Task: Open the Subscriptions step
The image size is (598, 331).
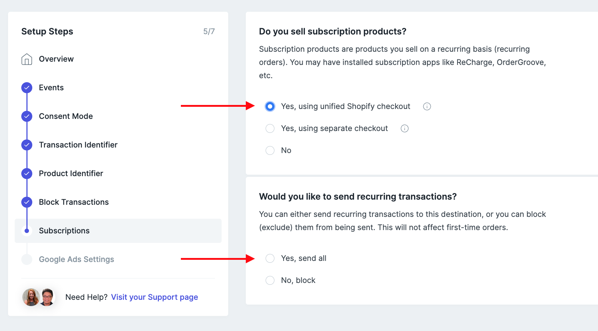Action: point(64,231)
